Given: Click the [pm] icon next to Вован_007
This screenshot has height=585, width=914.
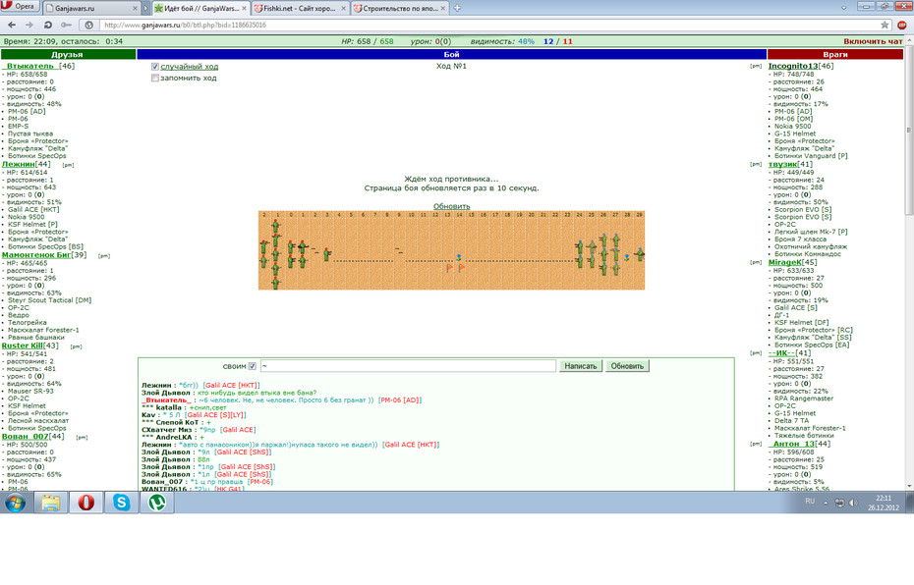Looking at the screenshot, I should pyautogui.click(x=83, y=437).
